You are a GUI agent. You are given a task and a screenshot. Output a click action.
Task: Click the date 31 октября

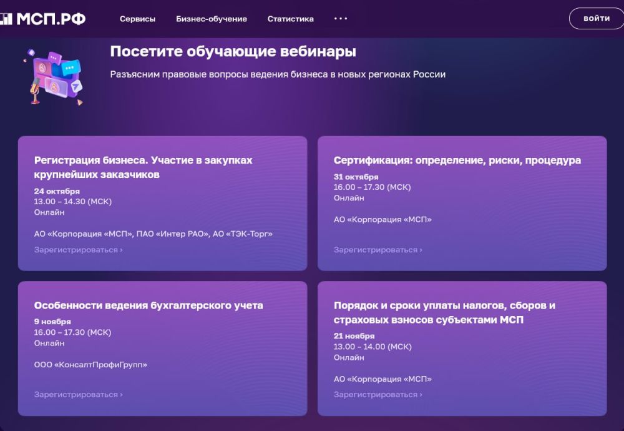(356, 177)
